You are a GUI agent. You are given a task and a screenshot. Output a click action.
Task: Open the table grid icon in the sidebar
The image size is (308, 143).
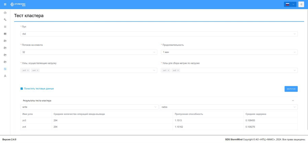point(5,34)
